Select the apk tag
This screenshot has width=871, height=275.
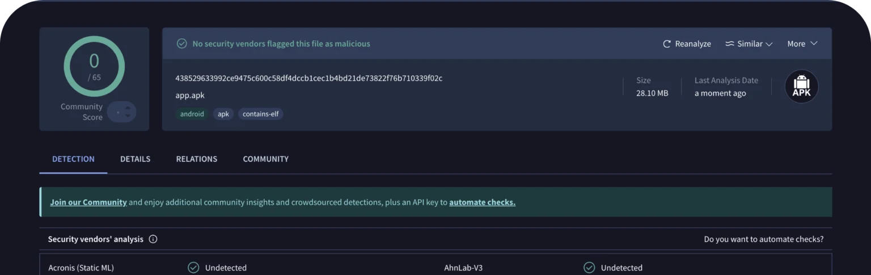click(223, 114)
